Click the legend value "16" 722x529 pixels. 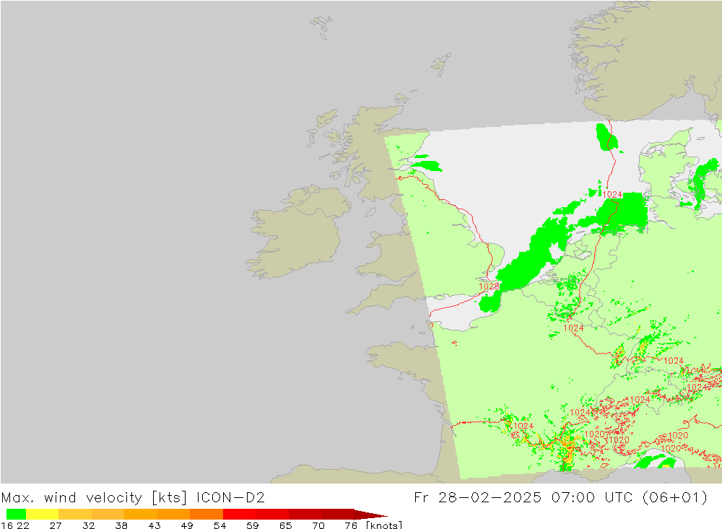[6, 525]
